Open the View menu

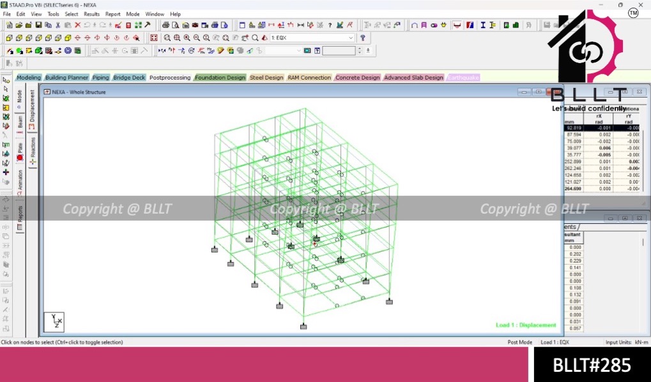36,13
